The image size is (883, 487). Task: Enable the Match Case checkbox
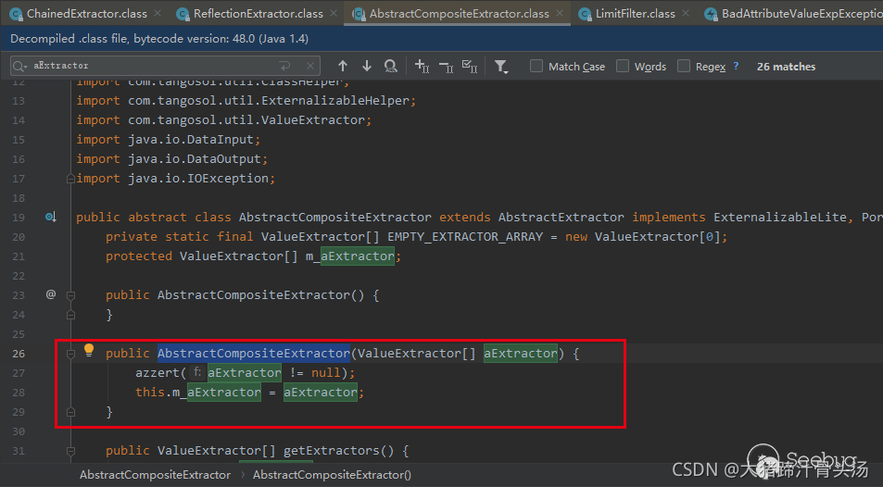pos(536,66)
